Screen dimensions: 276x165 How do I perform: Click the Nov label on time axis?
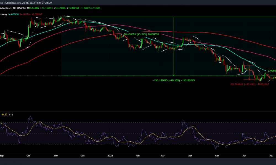tap(56, 156)
